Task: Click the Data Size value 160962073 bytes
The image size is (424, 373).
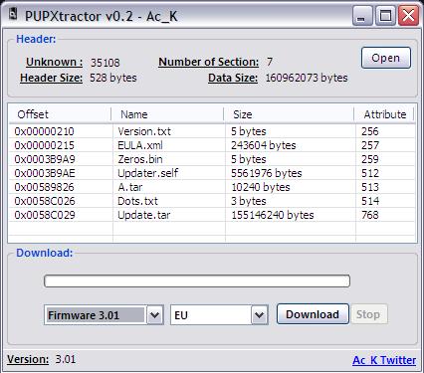Action: coord(307,78)
